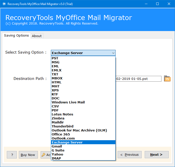Pick Gmail from the saving options
Screen dimensions: 175x167
57,146
